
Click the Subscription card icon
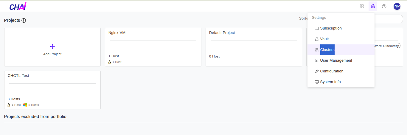coord(317,28)
